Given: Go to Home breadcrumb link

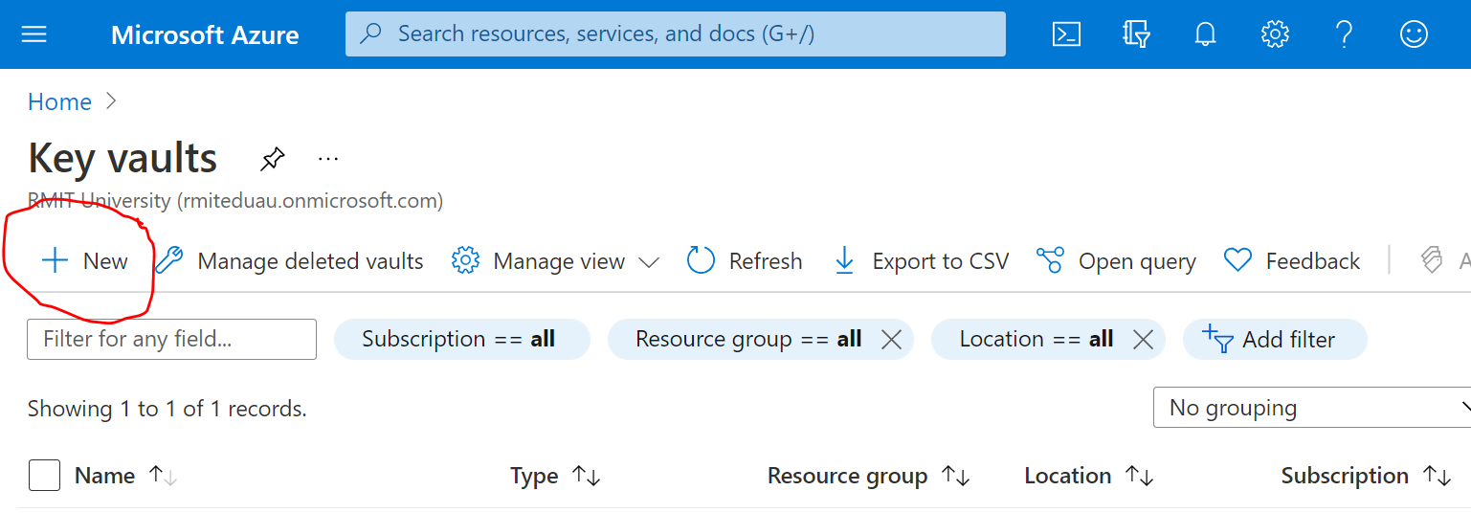Looking at the screenshot, I should point(59,102).
